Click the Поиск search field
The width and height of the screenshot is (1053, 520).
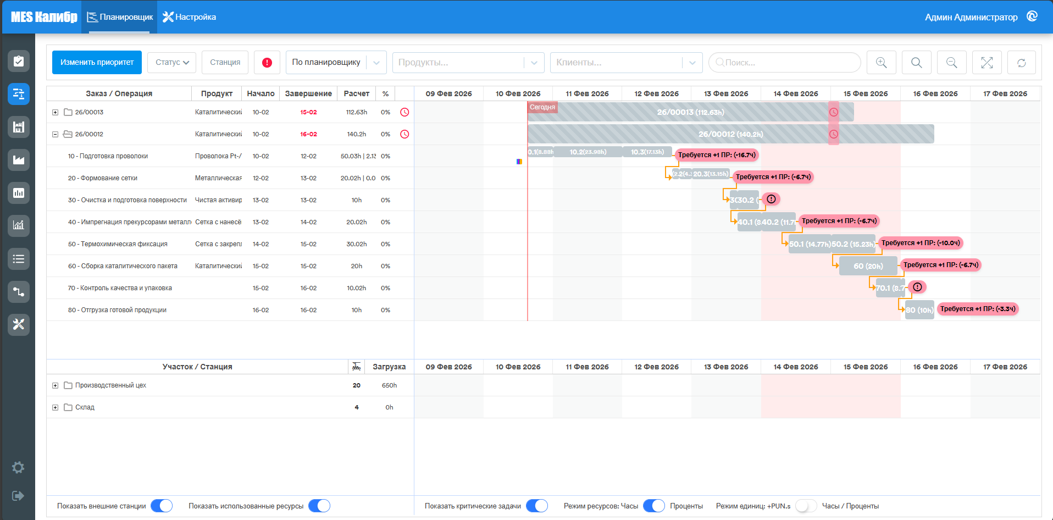[x=785, y=63]
